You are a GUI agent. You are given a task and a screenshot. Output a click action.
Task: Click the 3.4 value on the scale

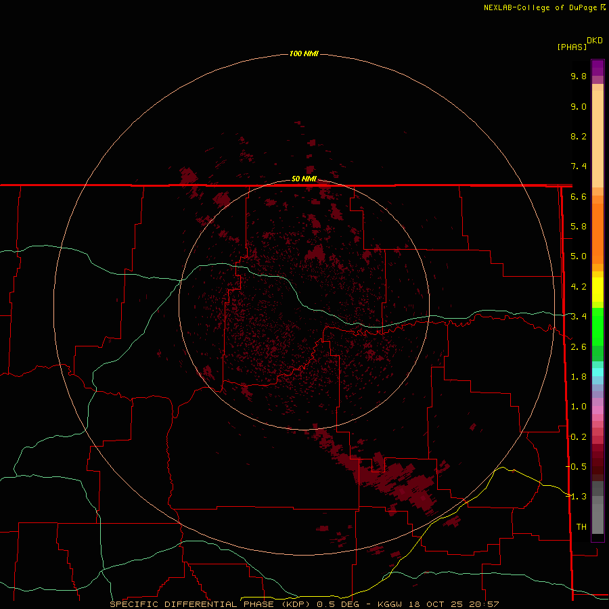[x=579, y=317]
